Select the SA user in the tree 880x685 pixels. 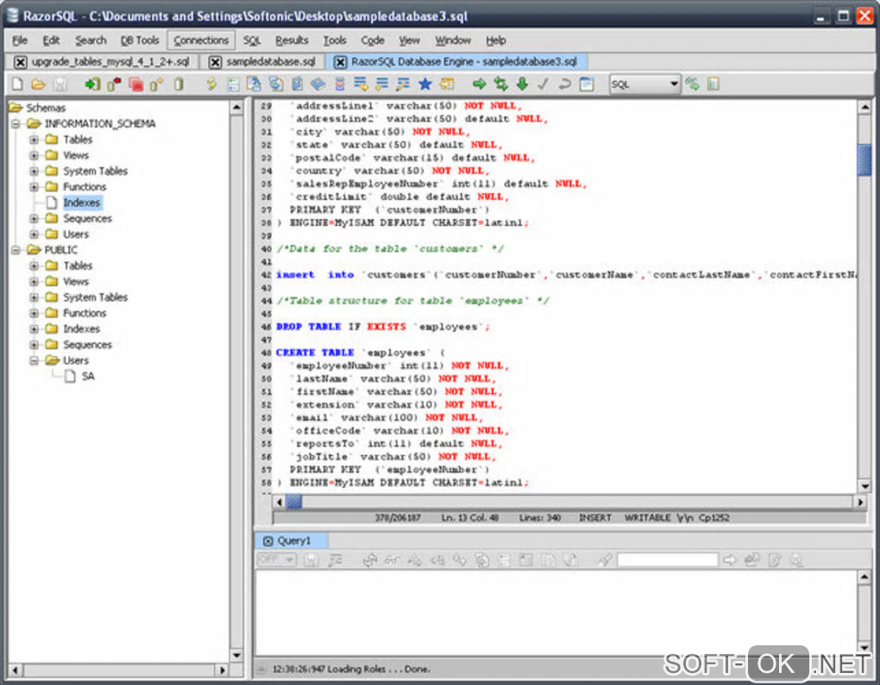[88, 376]
